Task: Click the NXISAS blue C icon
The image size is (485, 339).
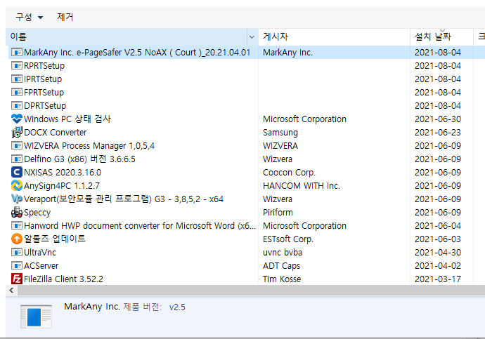Action: [17, 173]
